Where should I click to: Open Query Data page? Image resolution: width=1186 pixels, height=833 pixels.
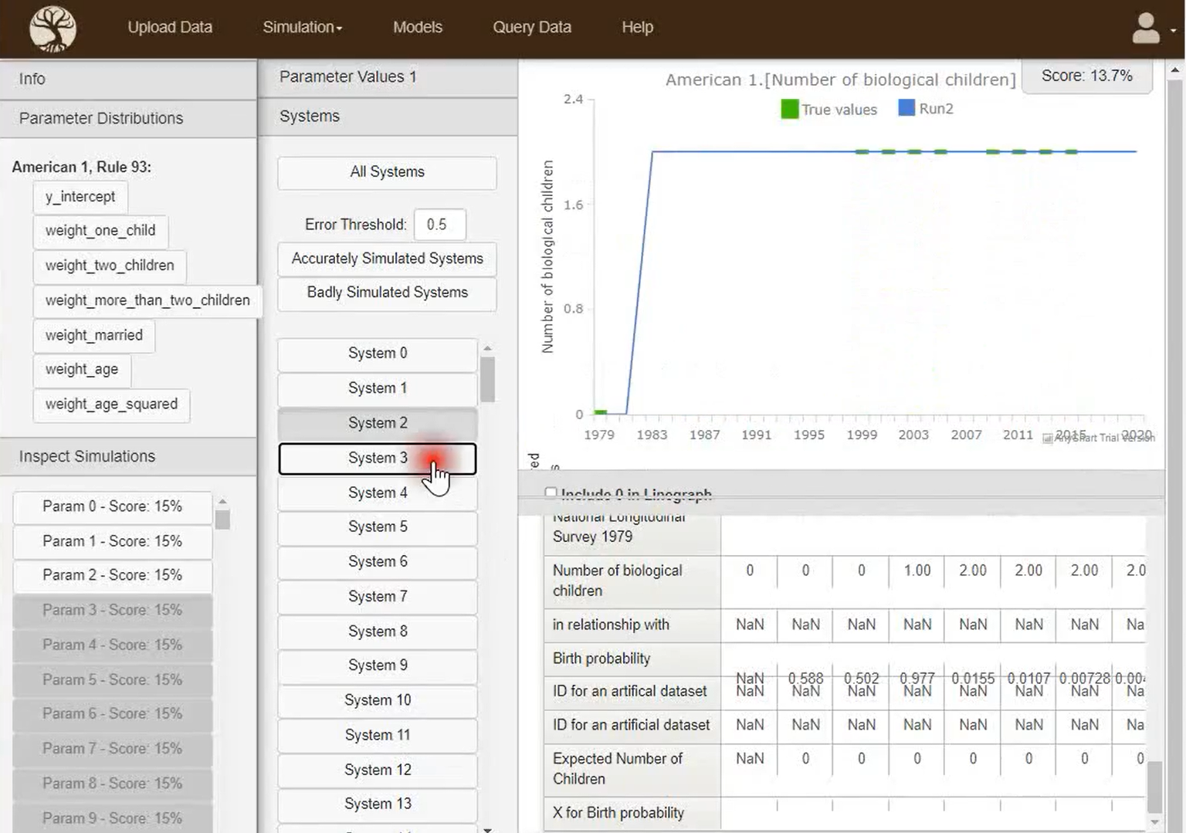[x=532, y=27]
